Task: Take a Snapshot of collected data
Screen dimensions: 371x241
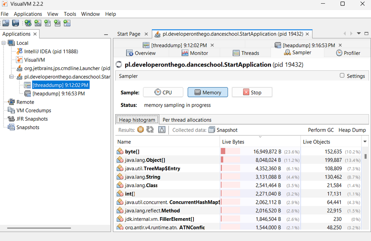Action: point(223,130)
